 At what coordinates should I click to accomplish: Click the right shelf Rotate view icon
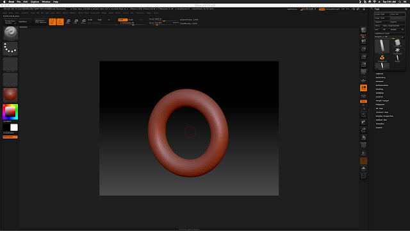coord(363,138)
